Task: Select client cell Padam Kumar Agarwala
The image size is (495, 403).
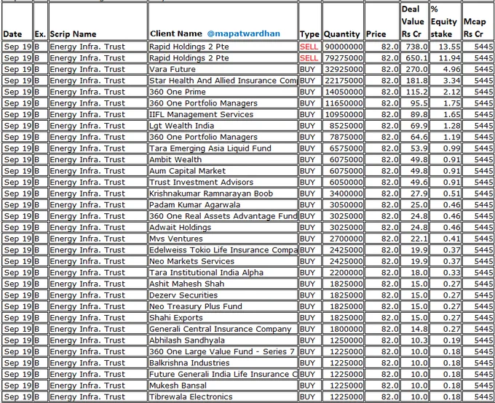Action: pos(223,205)
